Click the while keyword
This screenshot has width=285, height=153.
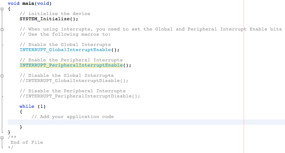click(x=27, y=106)
